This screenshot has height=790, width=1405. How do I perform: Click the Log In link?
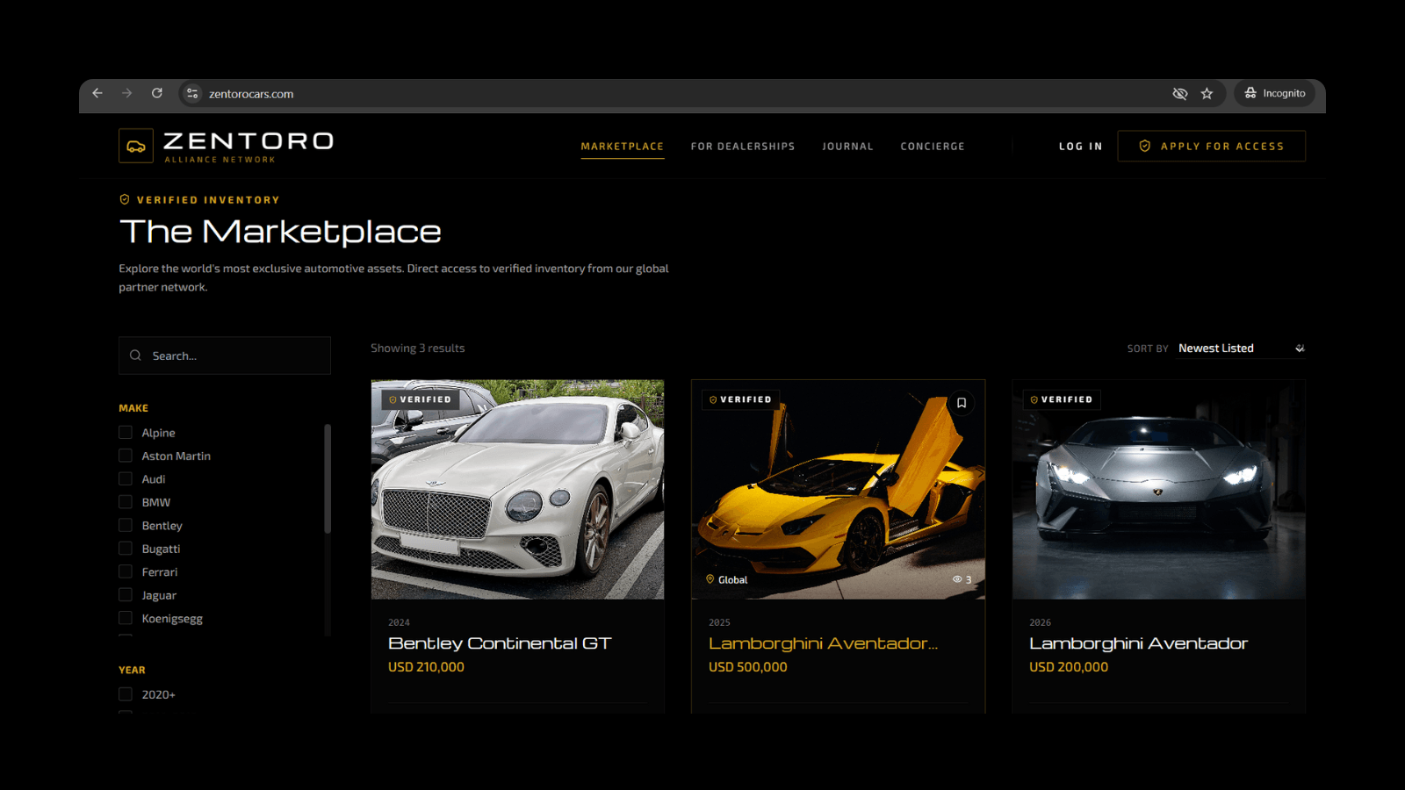[1080, 147]
